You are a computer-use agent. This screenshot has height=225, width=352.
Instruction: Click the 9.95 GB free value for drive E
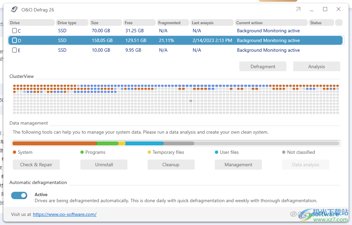coord(133,50)
